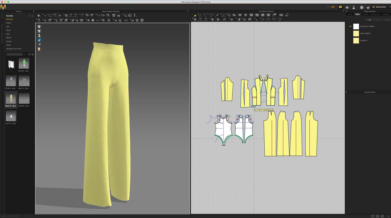Open the user account icon

[354, 7]
